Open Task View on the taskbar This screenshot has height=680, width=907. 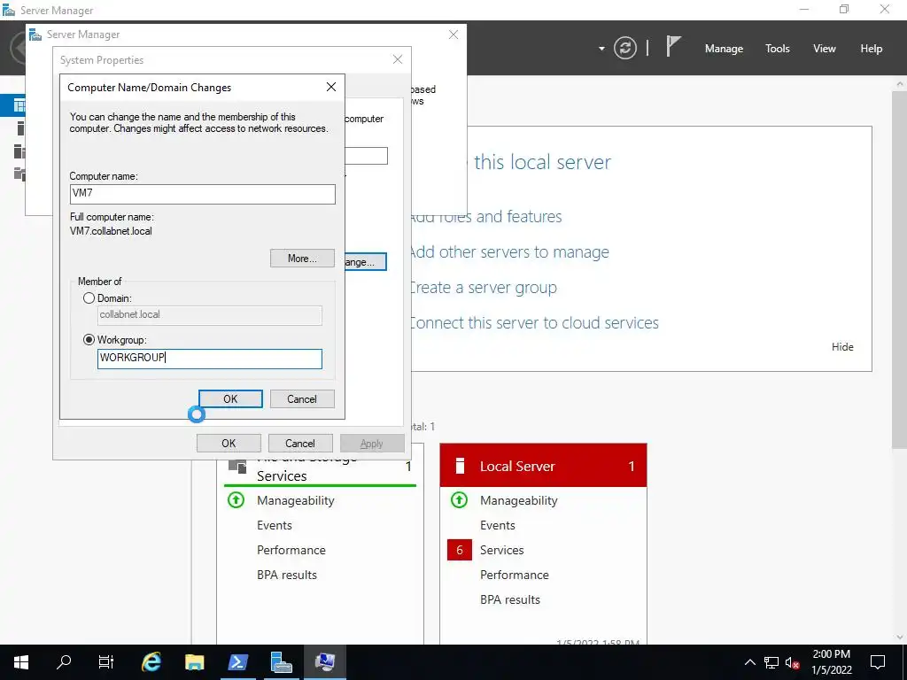(106, 662)
